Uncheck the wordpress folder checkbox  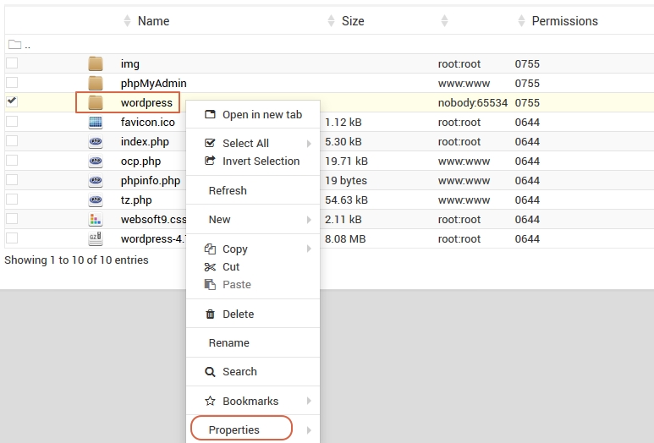12,101
